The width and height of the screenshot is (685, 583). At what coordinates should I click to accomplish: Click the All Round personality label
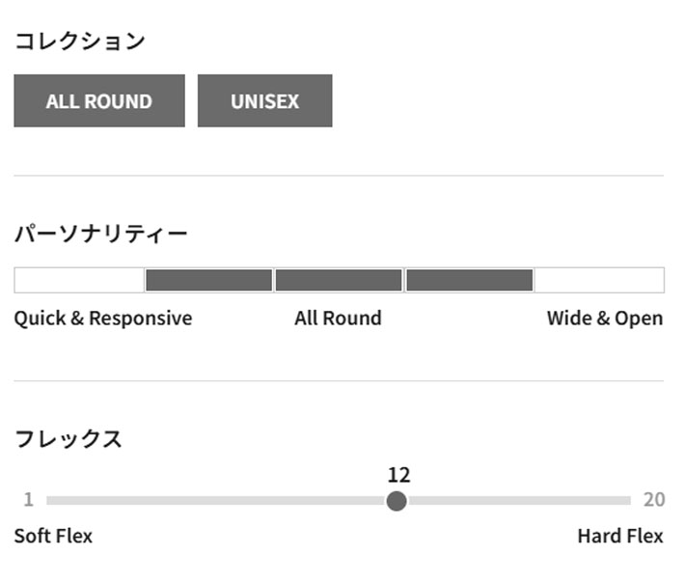tap(338, 319)
